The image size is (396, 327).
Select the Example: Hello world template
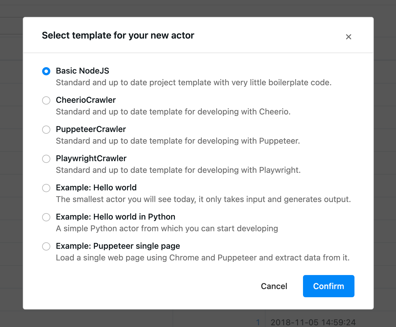[x=46, y=188]
